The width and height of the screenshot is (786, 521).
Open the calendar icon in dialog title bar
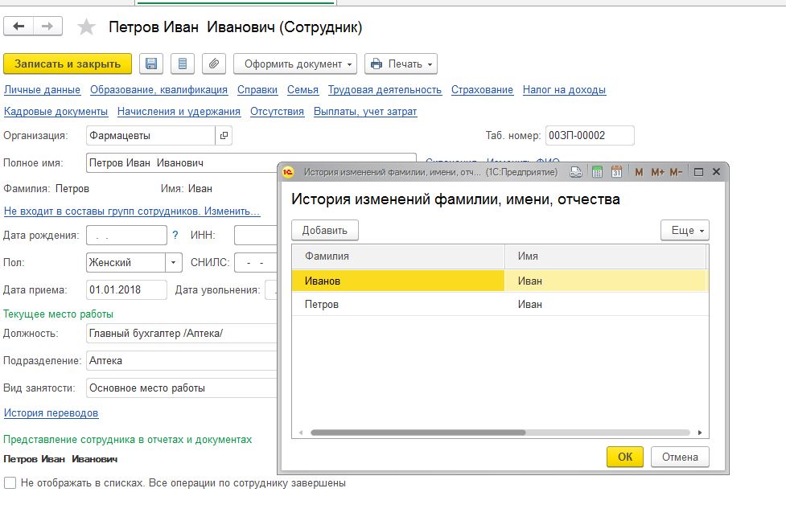tap(616, 172)
